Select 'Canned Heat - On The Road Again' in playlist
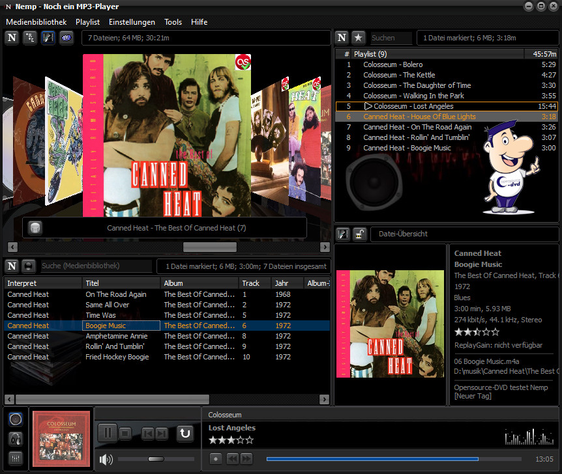 417,127
